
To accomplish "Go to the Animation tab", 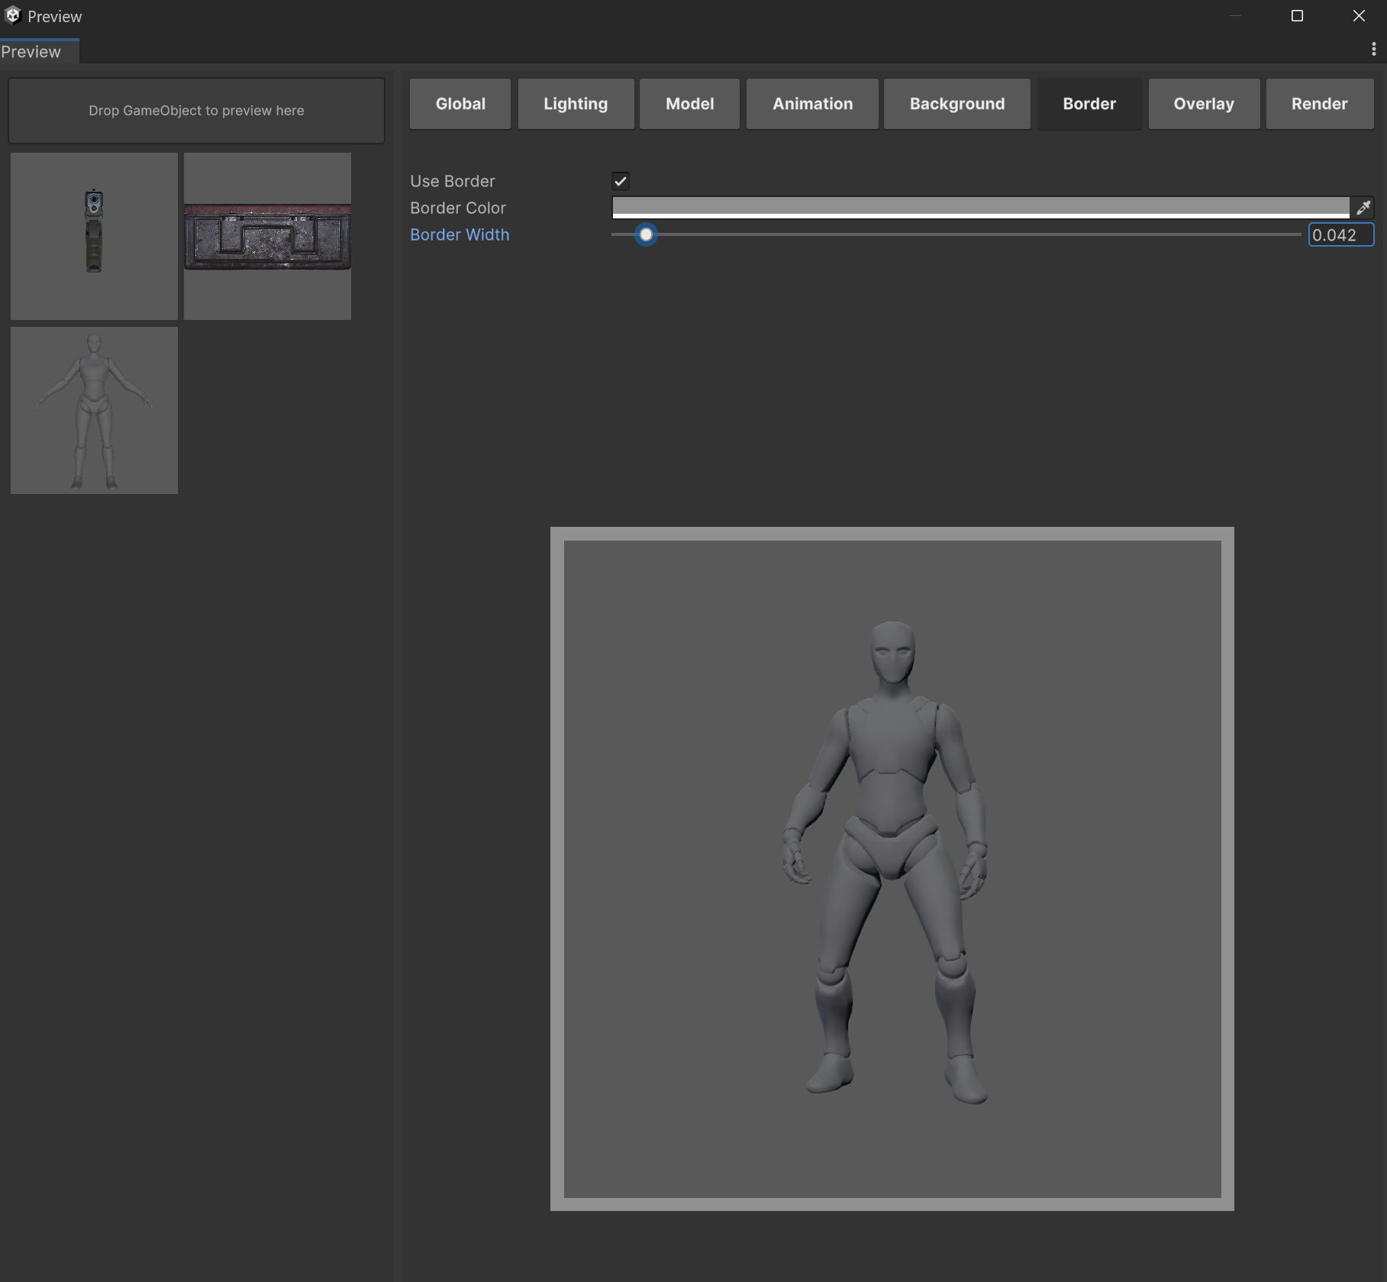I will 812,104.
